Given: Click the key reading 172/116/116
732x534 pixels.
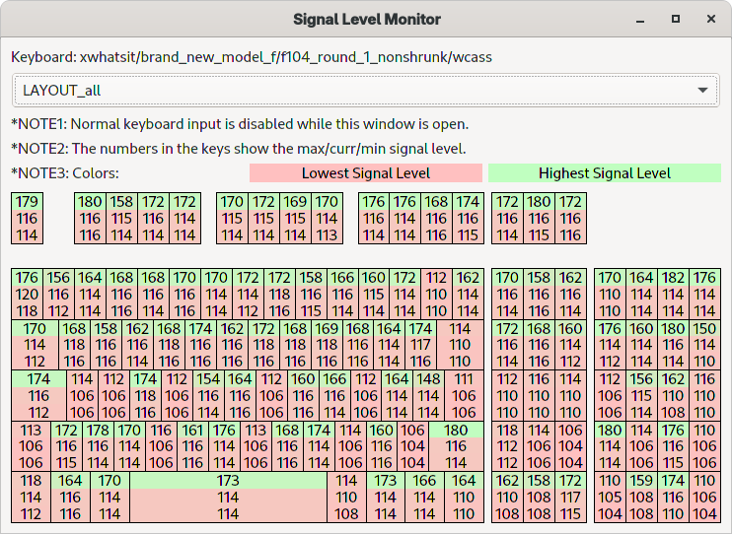Looking at the screenshot, I should click(570, 219).
